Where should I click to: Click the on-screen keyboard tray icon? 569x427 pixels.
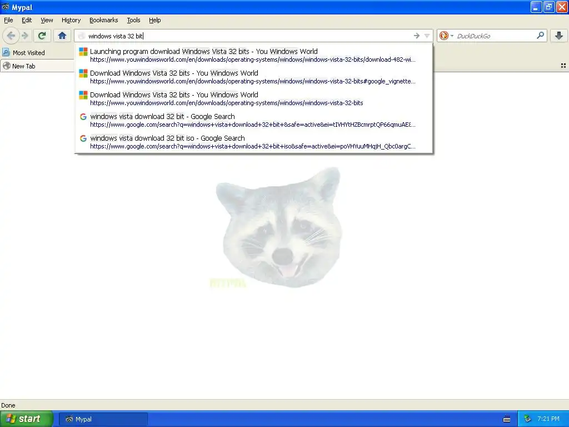(507, 419)
